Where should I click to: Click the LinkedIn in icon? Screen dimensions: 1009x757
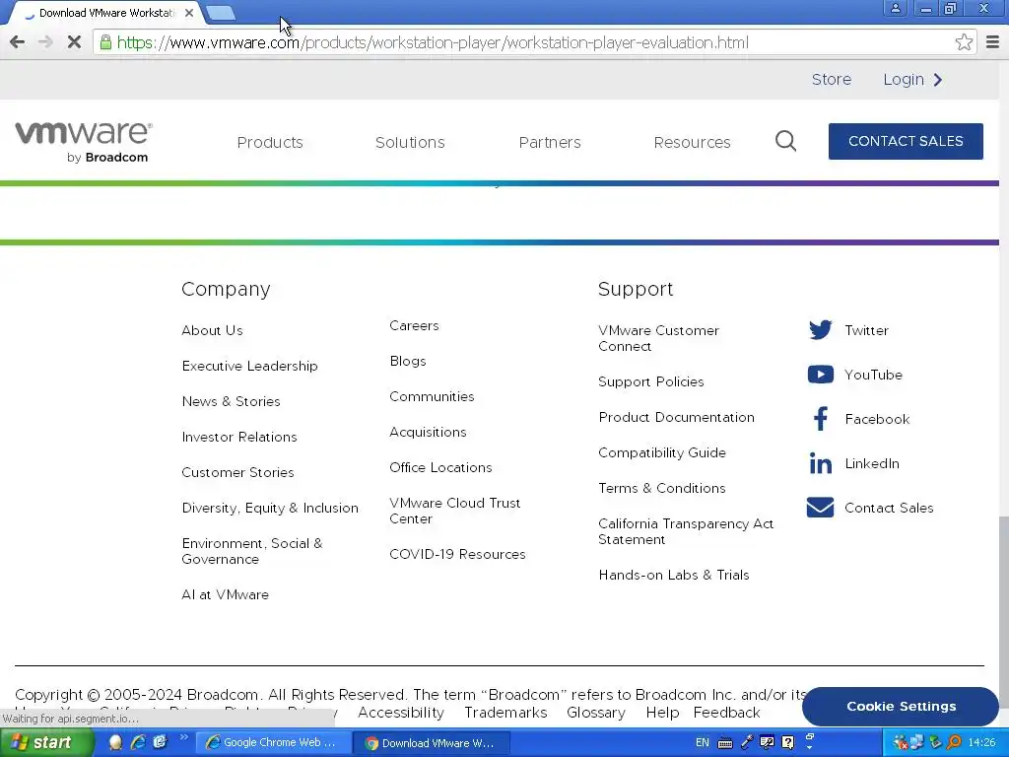[x=821, y=463]
